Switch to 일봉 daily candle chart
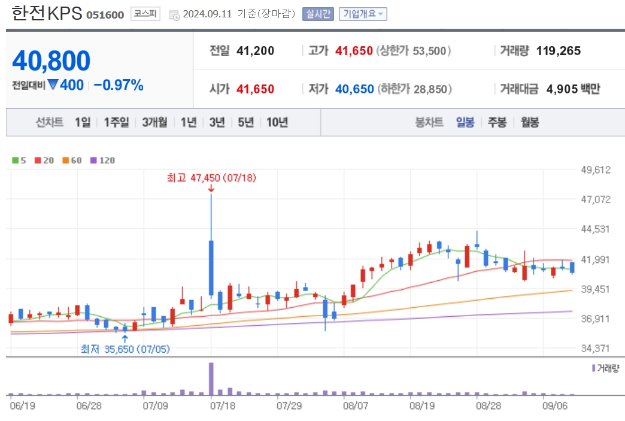 465,122
